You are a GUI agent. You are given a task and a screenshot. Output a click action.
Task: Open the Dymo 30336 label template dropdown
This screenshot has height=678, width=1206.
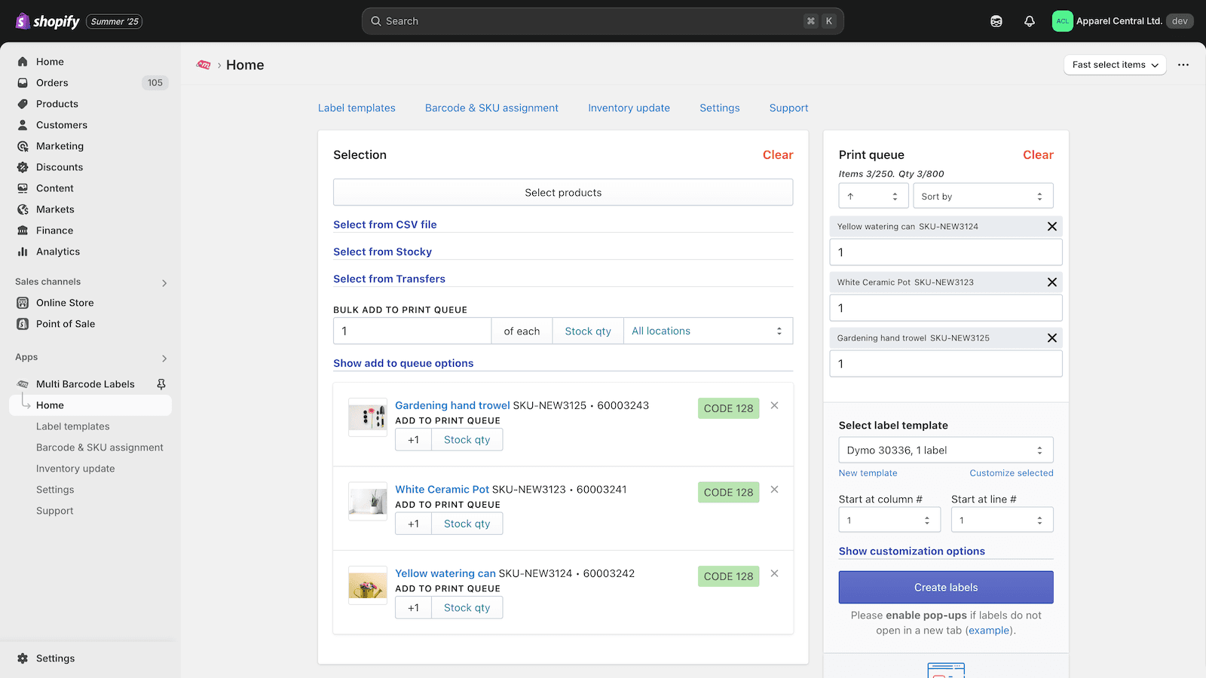pos(945,450)
